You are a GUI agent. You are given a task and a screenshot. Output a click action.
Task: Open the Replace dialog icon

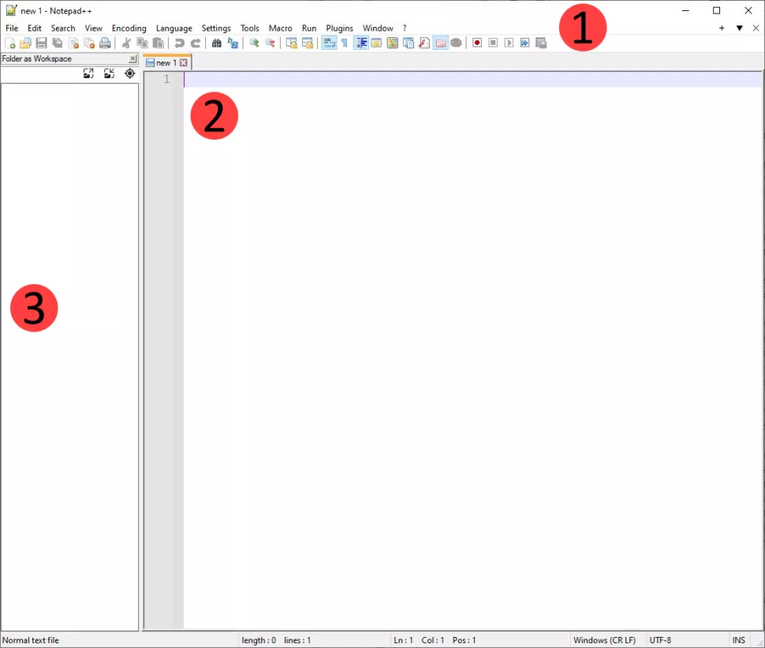coord(233,43)
